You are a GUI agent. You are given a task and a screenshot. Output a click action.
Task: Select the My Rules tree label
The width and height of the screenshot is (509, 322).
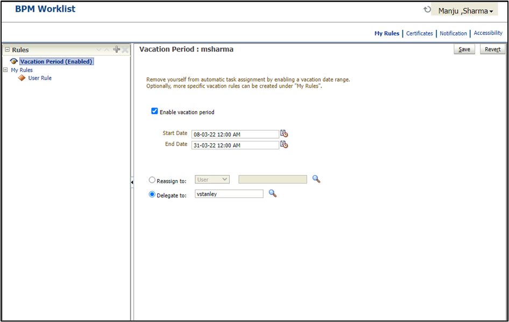(22, 70)
